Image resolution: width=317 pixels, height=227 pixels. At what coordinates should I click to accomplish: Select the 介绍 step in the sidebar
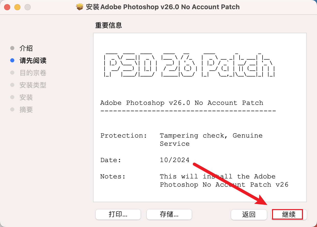point(26,48)
